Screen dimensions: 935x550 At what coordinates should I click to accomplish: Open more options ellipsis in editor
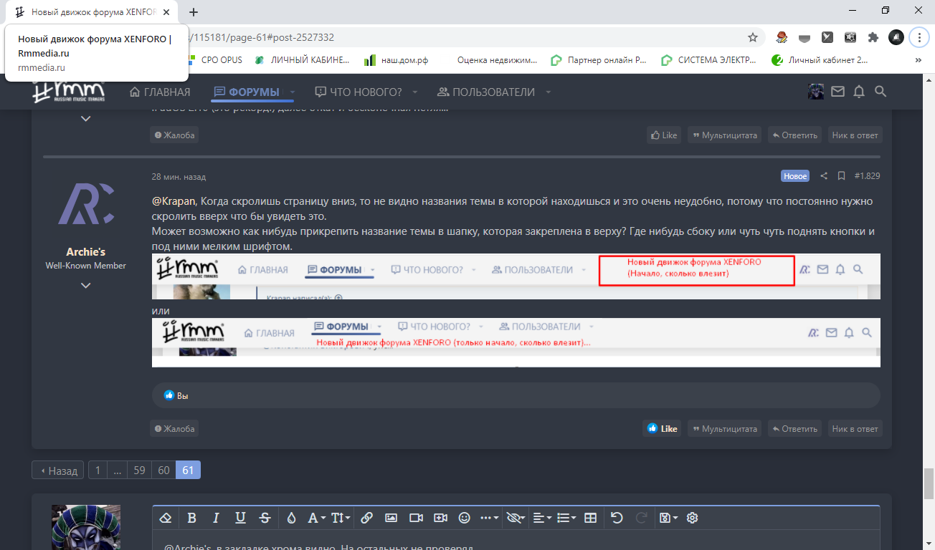[490, 518]
